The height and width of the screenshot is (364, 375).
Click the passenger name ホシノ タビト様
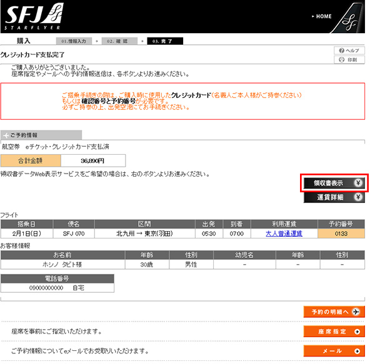pos(62,264)
